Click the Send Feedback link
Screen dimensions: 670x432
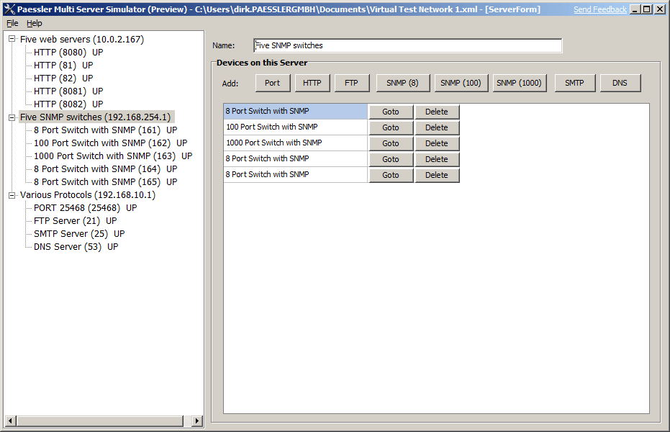tap(601, 9)
